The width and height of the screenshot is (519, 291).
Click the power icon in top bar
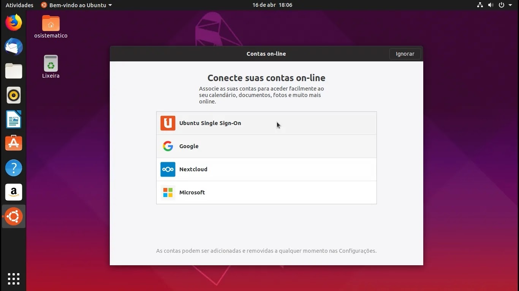tap(502, 5)
